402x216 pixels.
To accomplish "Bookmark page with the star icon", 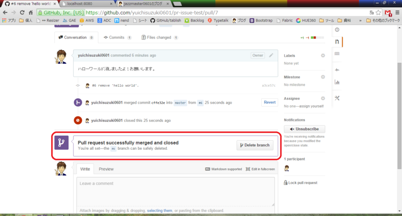I will [378, 13].
